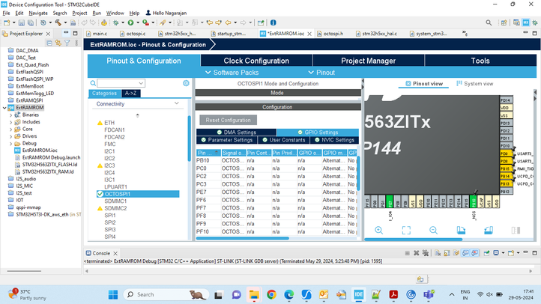Zoom in on the chip pinout view
Viewport: 541px width, 304px height.
click(x=378, y=230)
